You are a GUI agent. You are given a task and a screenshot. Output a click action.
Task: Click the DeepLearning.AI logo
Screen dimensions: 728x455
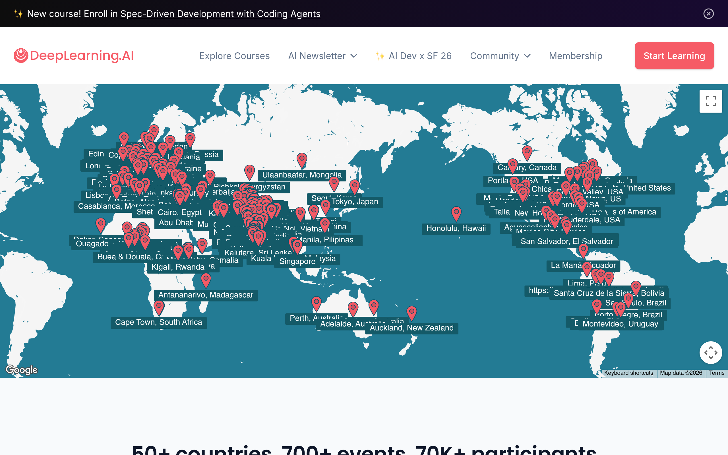[74, 56]
